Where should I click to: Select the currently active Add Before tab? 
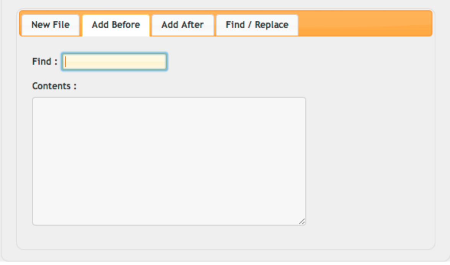pos(116,25)
